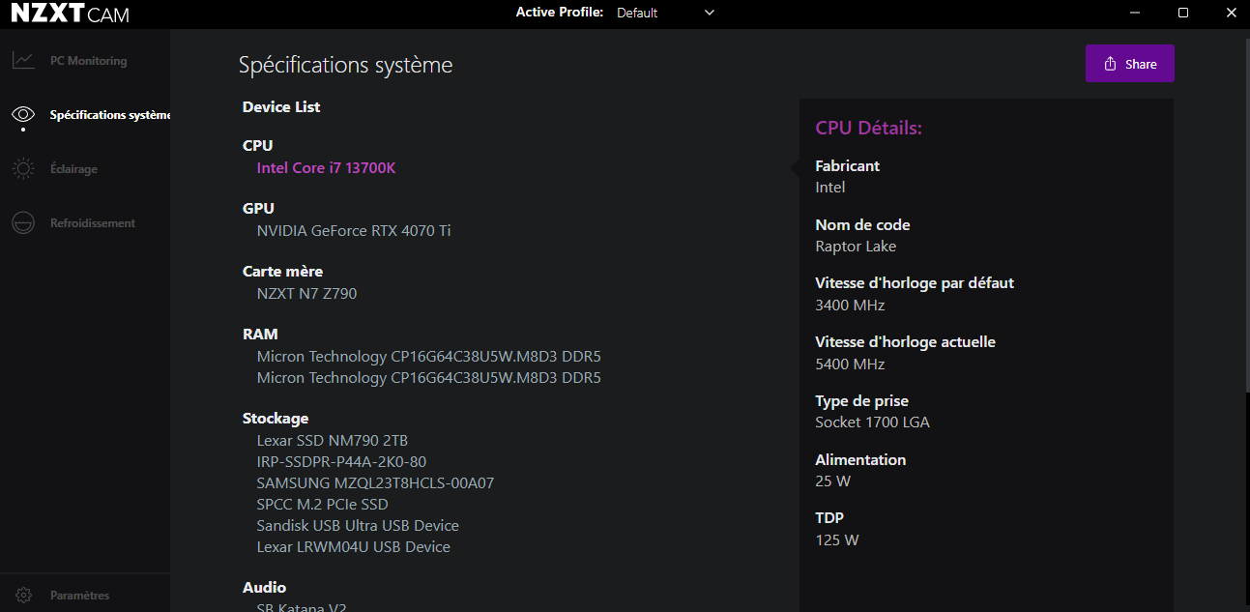Select the NZXT N7 Z790 motherboard

point(306,294)
